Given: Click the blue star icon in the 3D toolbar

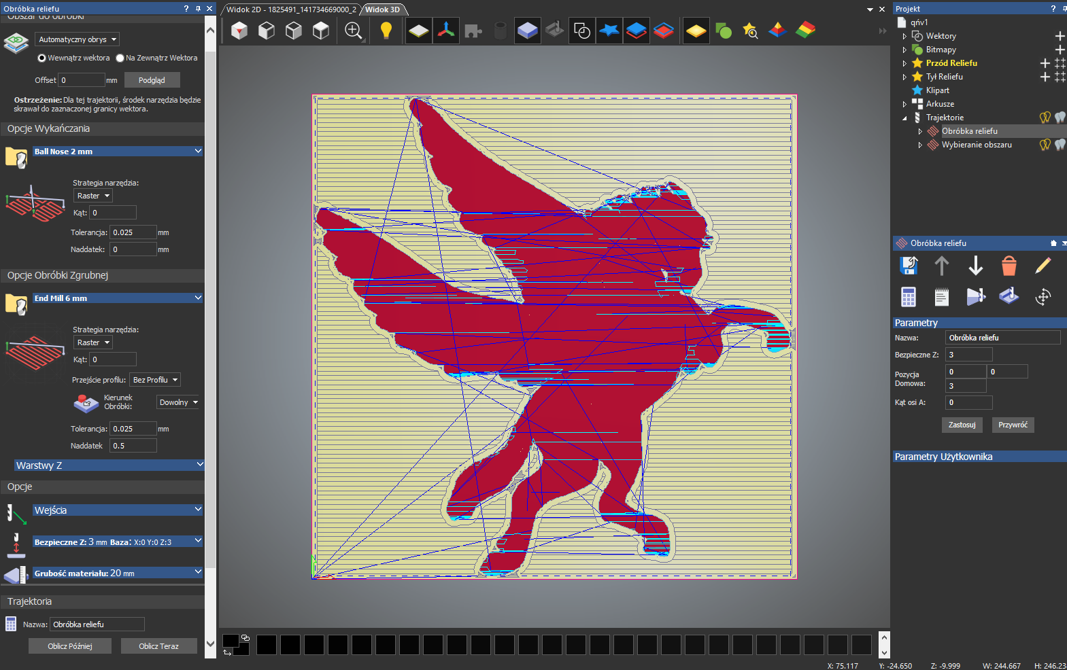Looking at the screenshot, I should [x=609, y=31].
